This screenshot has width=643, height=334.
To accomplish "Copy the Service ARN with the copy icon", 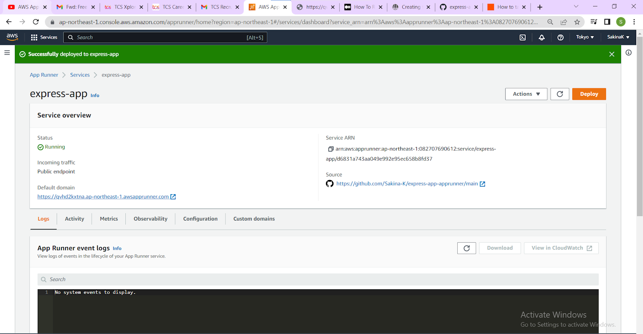I will (331, 149).
